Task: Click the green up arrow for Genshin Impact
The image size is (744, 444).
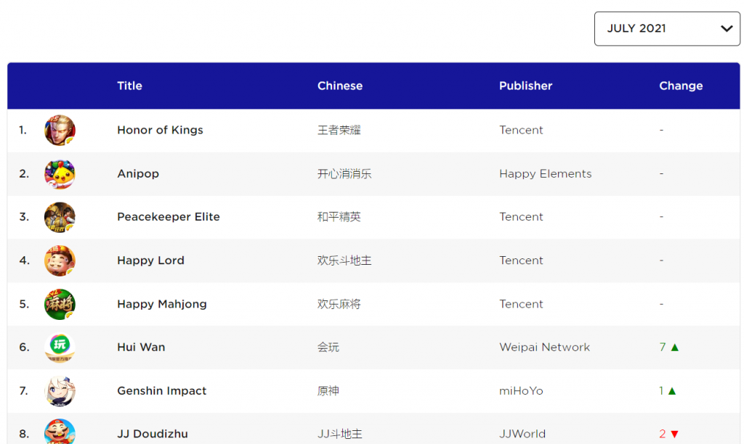Action: (672, 391)
